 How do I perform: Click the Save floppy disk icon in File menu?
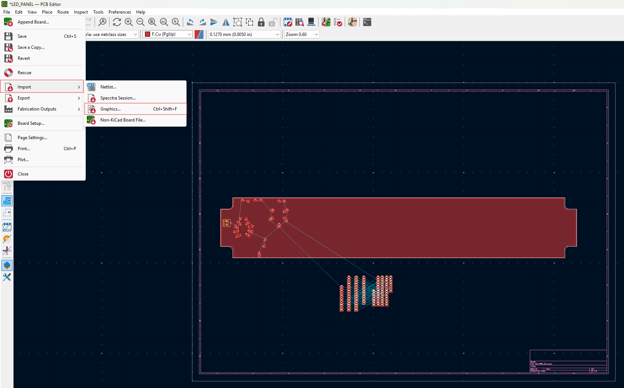[8, 36]
